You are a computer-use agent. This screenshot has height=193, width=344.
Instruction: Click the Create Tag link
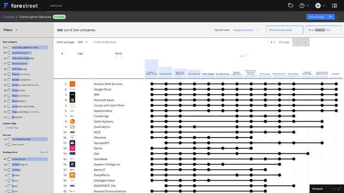pos(11,128)
